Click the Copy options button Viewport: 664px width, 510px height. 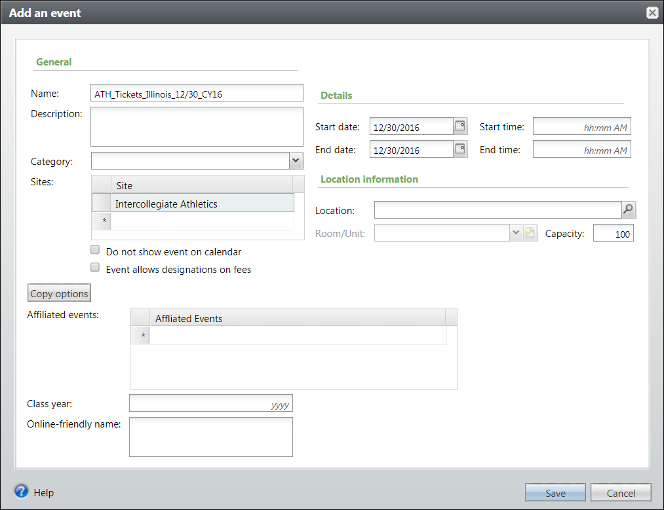[x=58, y=293]
